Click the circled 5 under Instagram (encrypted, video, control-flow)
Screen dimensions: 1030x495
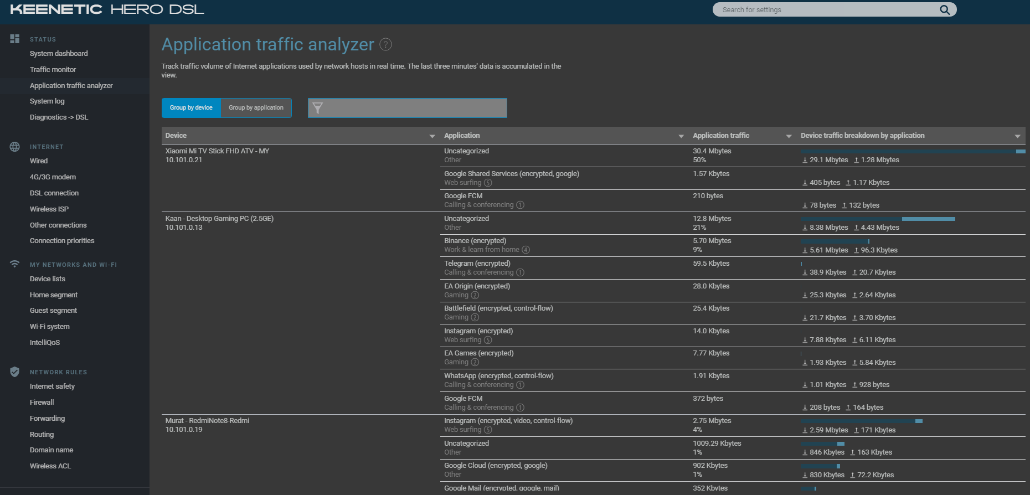[488, 430]
